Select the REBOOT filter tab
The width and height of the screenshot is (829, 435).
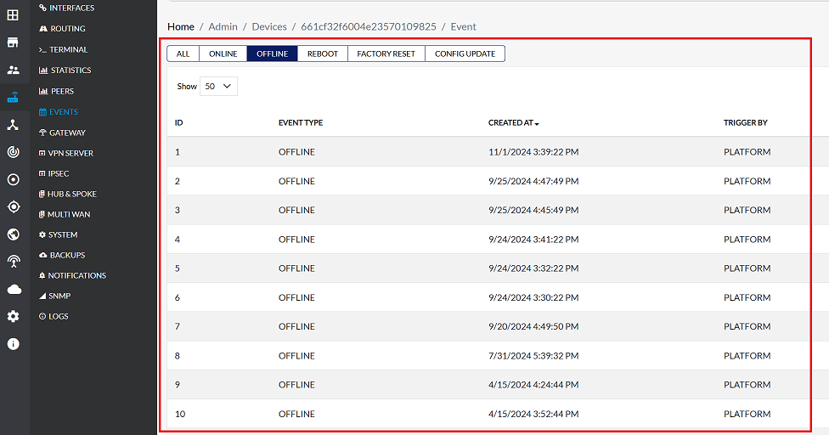pyautogui.click(x=322, y=54)
